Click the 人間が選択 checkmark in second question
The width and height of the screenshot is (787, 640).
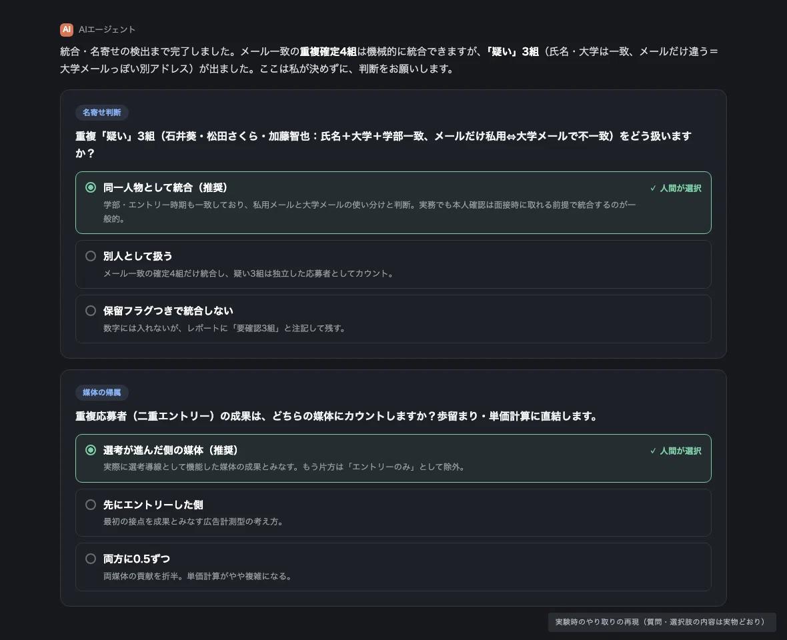(x=676, y=451)
